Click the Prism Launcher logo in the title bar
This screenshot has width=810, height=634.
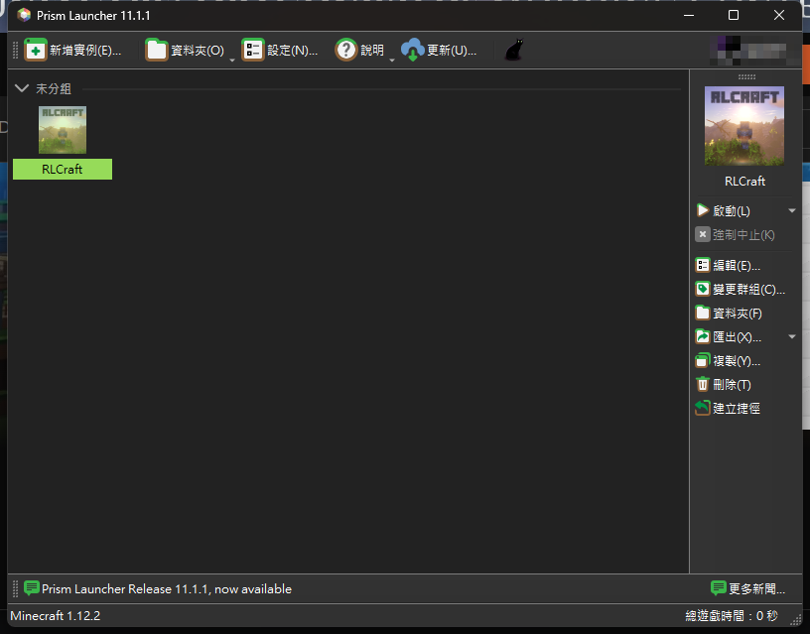(24, 16)
